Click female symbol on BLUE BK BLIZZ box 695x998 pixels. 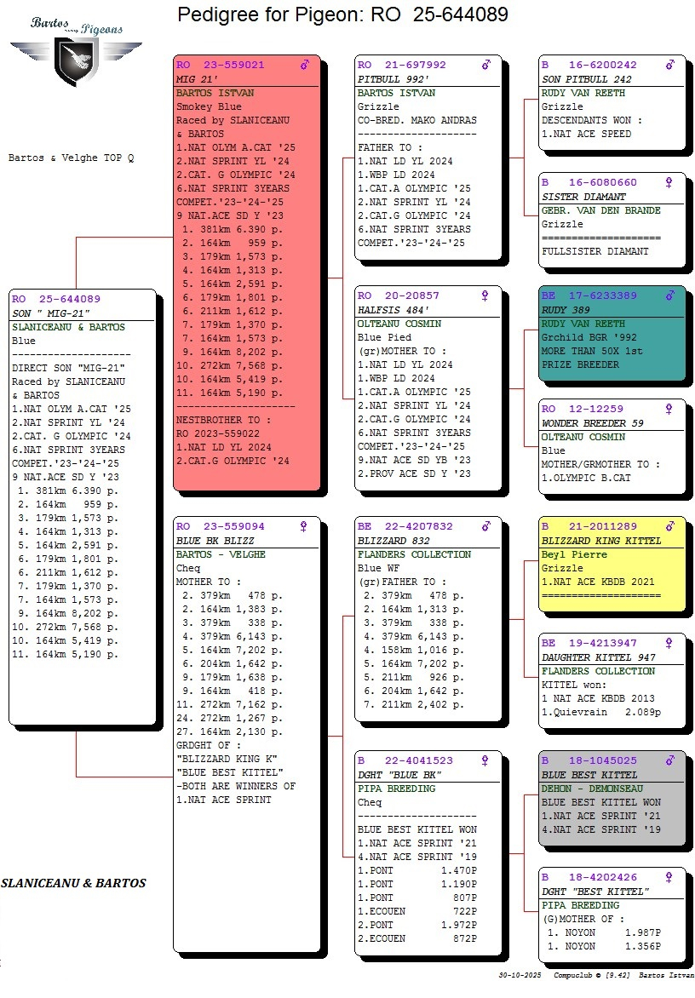(302, 526)
